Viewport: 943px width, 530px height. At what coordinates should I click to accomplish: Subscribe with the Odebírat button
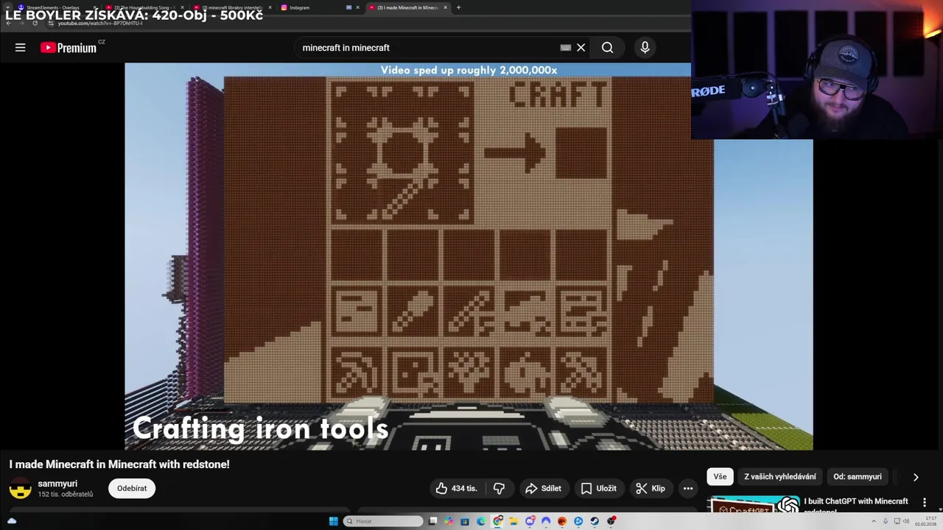(132, 488)
